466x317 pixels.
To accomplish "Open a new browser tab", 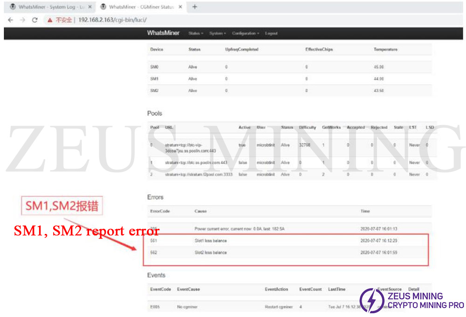I will (x=195, y=7).
